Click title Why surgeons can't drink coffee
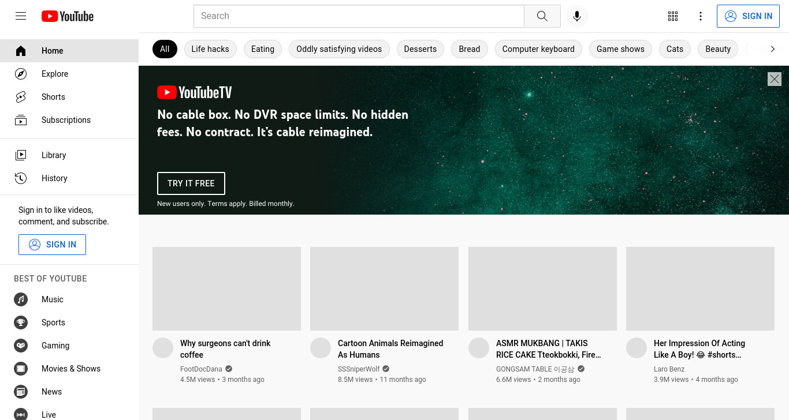Viewport: 789px width, 420px height. (225, 349)
